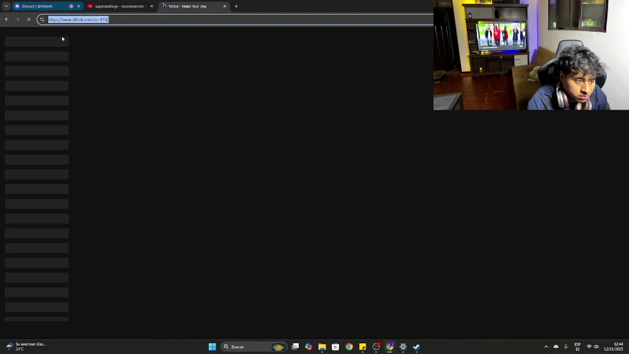
Task: Show hidden system tray icons
Action: [546, 347]
